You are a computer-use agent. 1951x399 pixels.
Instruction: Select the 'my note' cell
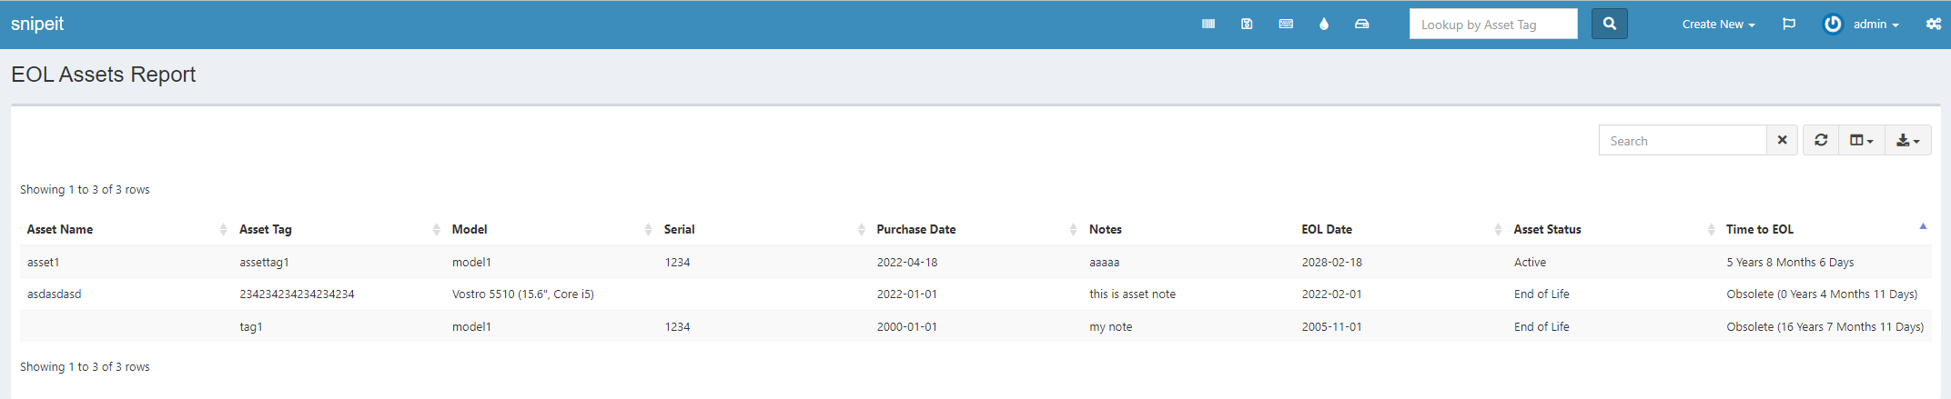1111,327
